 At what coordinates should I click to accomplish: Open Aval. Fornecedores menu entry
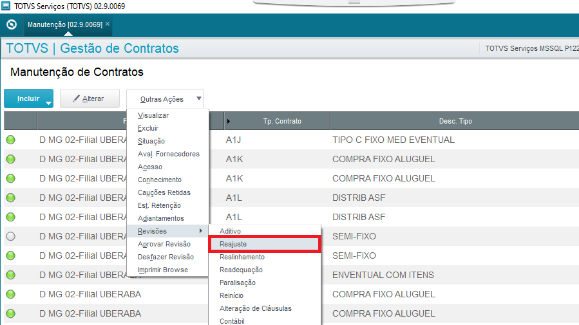[x=167, y=154]
